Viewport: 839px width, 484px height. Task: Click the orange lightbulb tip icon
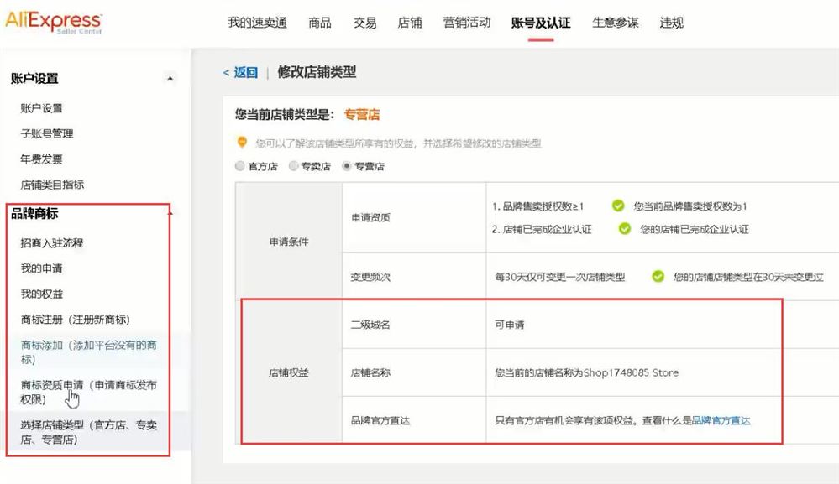(x=242, y=142)
